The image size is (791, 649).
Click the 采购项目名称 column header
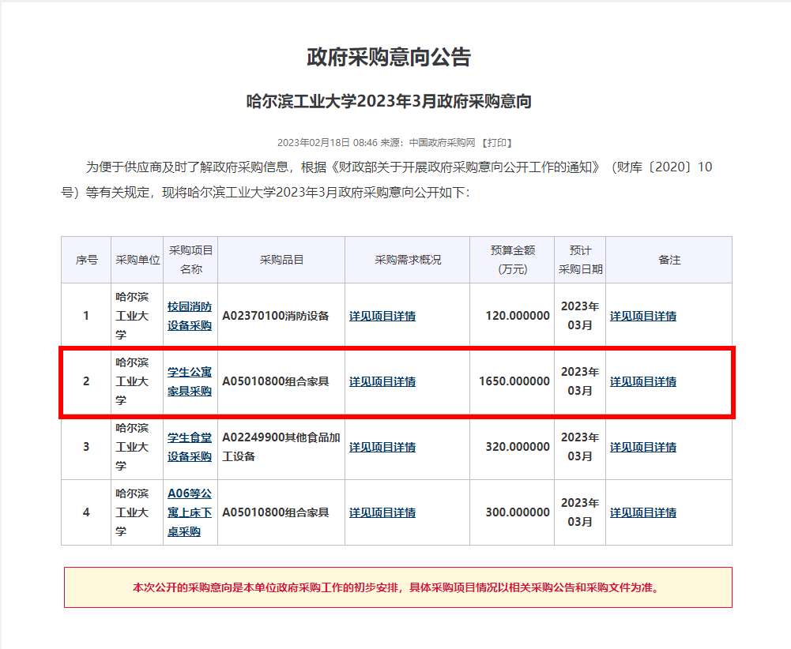tap(190, 260)
